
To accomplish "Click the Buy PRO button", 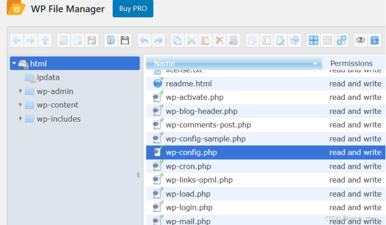I will (133, 9).
